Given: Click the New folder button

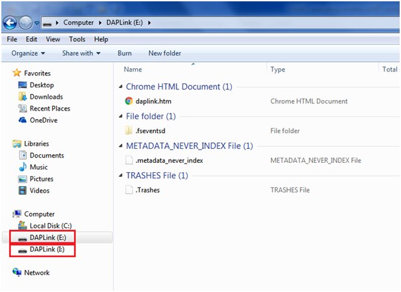Looking at the screenshot, I should pyautogui.click(x=164, y=53).
